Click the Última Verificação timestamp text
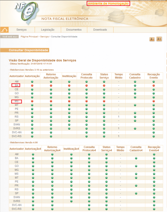Screen dimensions: 167x212 click(31, 64)
